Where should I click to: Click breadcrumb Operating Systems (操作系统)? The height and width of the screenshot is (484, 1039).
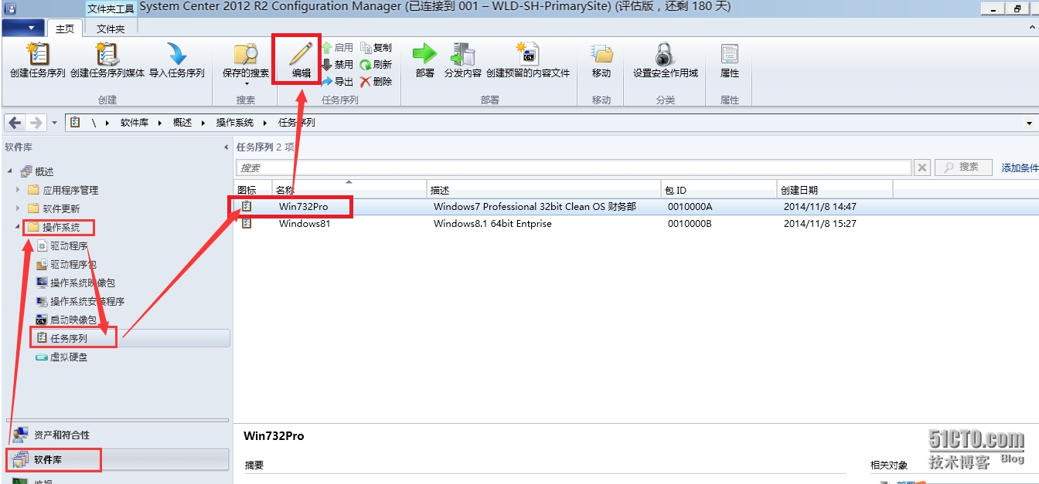235,123
